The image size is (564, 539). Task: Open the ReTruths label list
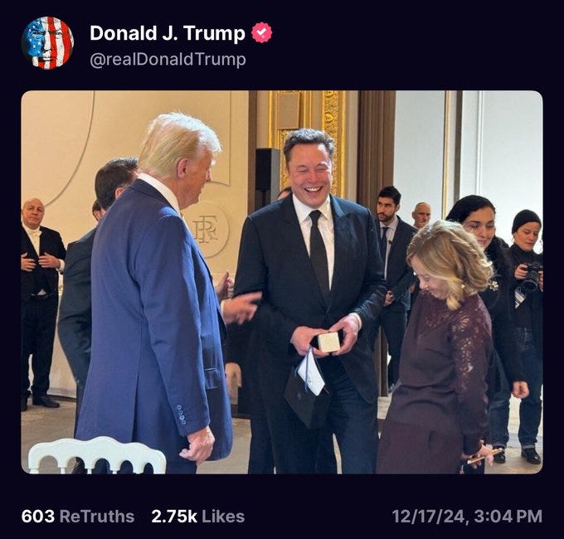[97, 517]
